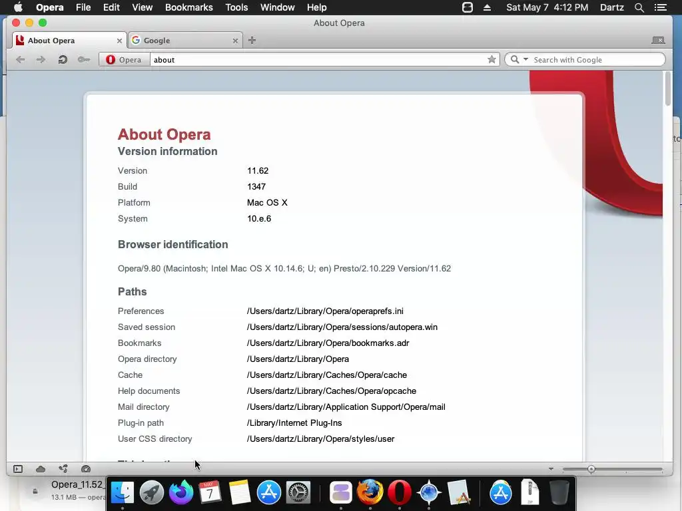Switch to the Google tab
The image size is (682, 511).
coord(185,41)
